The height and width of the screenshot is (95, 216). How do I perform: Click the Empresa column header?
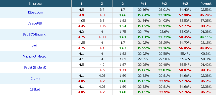pyautogui.click(x=35, y=4)
